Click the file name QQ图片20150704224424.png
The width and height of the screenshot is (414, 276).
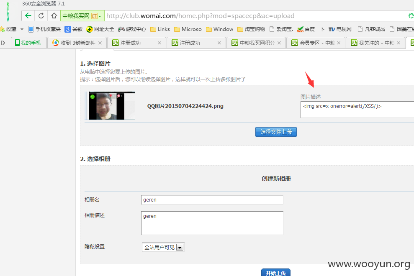point(185,106)
